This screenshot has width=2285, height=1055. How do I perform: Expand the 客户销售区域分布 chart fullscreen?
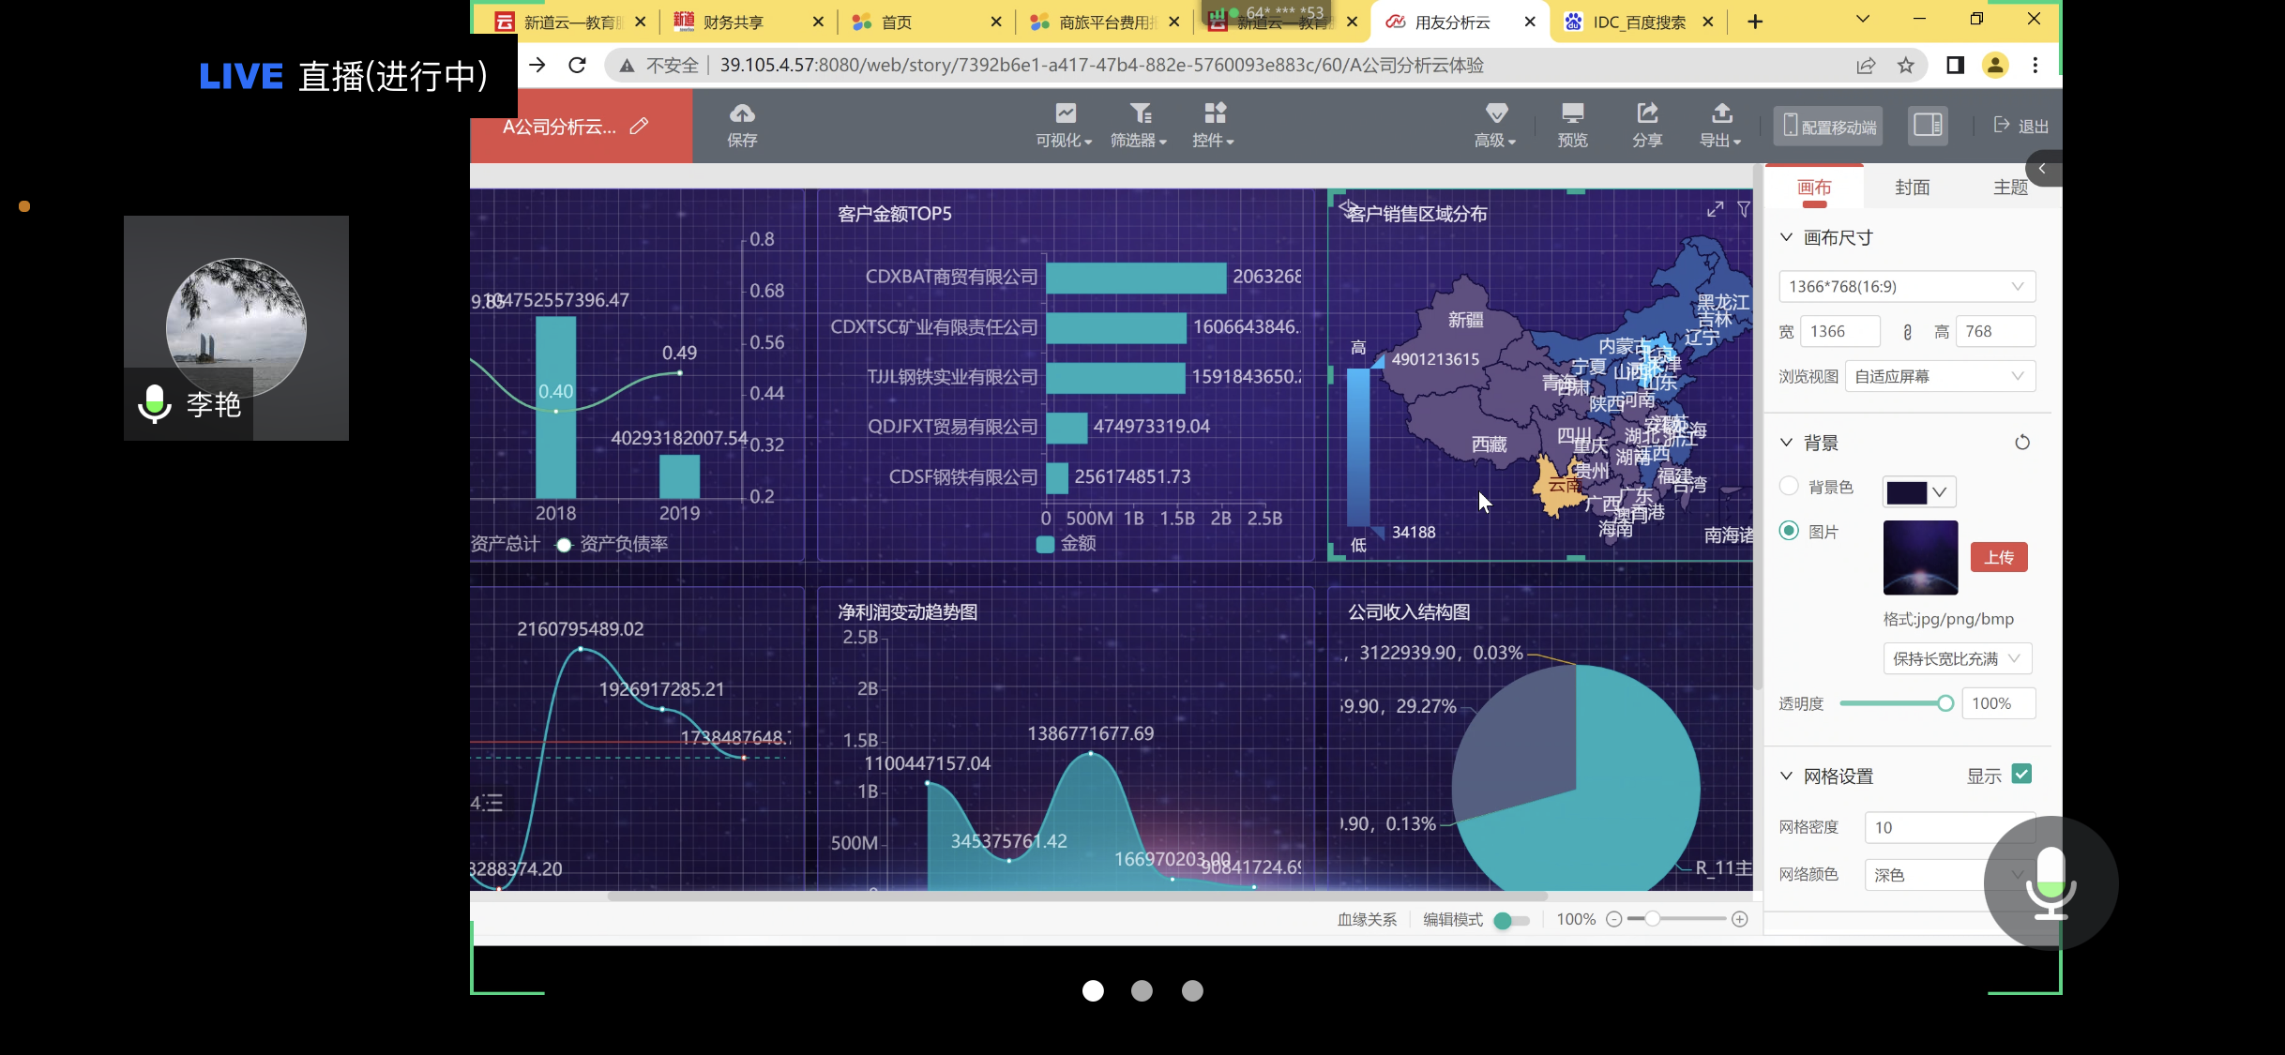(x=1715, y=210)
